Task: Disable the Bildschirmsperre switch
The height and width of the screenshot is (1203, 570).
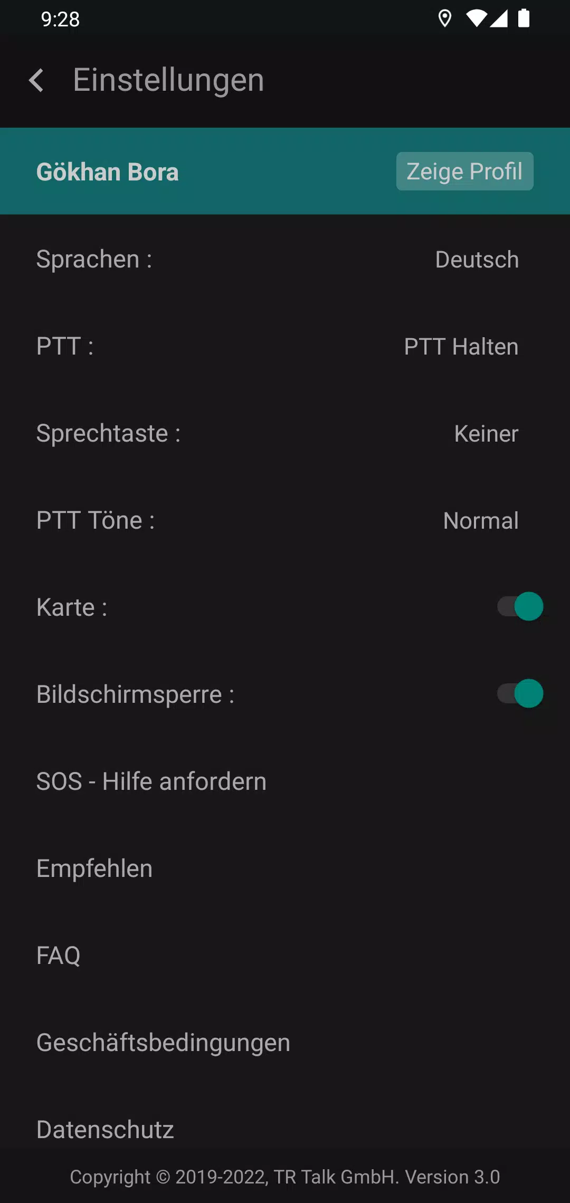Action: pos(520,693)
